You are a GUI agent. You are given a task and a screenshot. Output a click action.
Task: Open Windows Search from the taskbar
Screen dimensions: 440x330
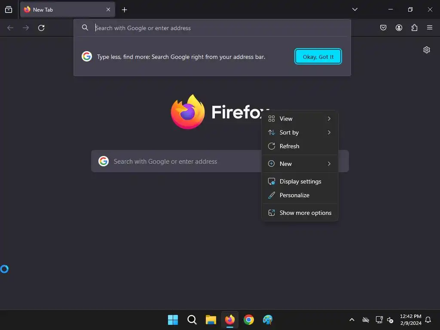point(192,320)
